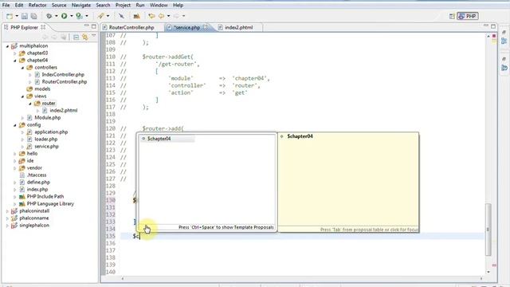Click the Debug gear toolbar icon

pos(49,16)
